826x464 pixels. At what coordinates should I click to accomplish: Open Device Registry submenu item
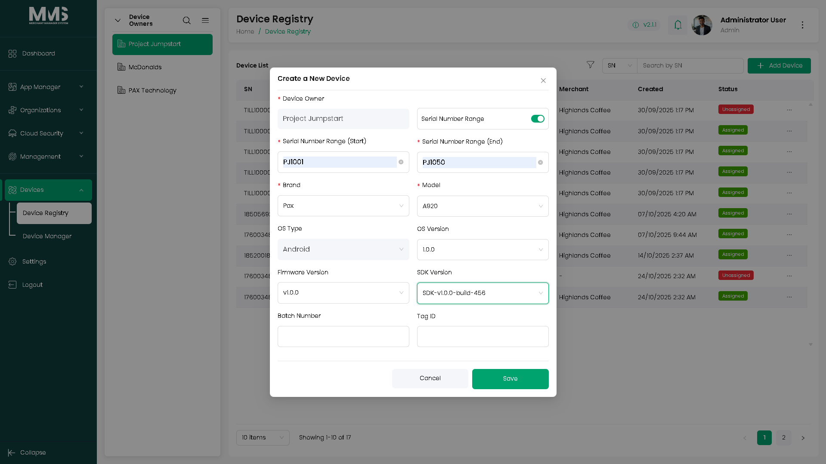click(54, 213)
